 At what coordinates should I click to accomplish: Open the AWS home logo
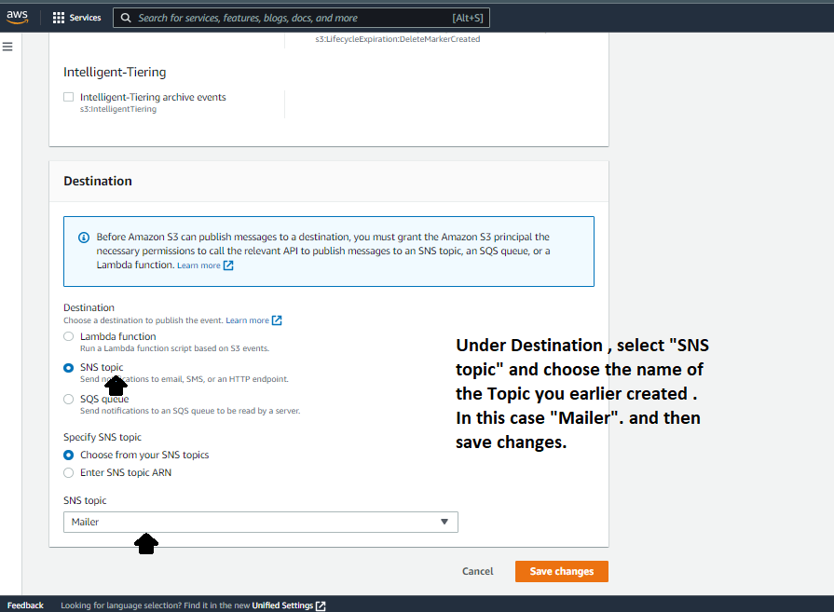(17, 17)
